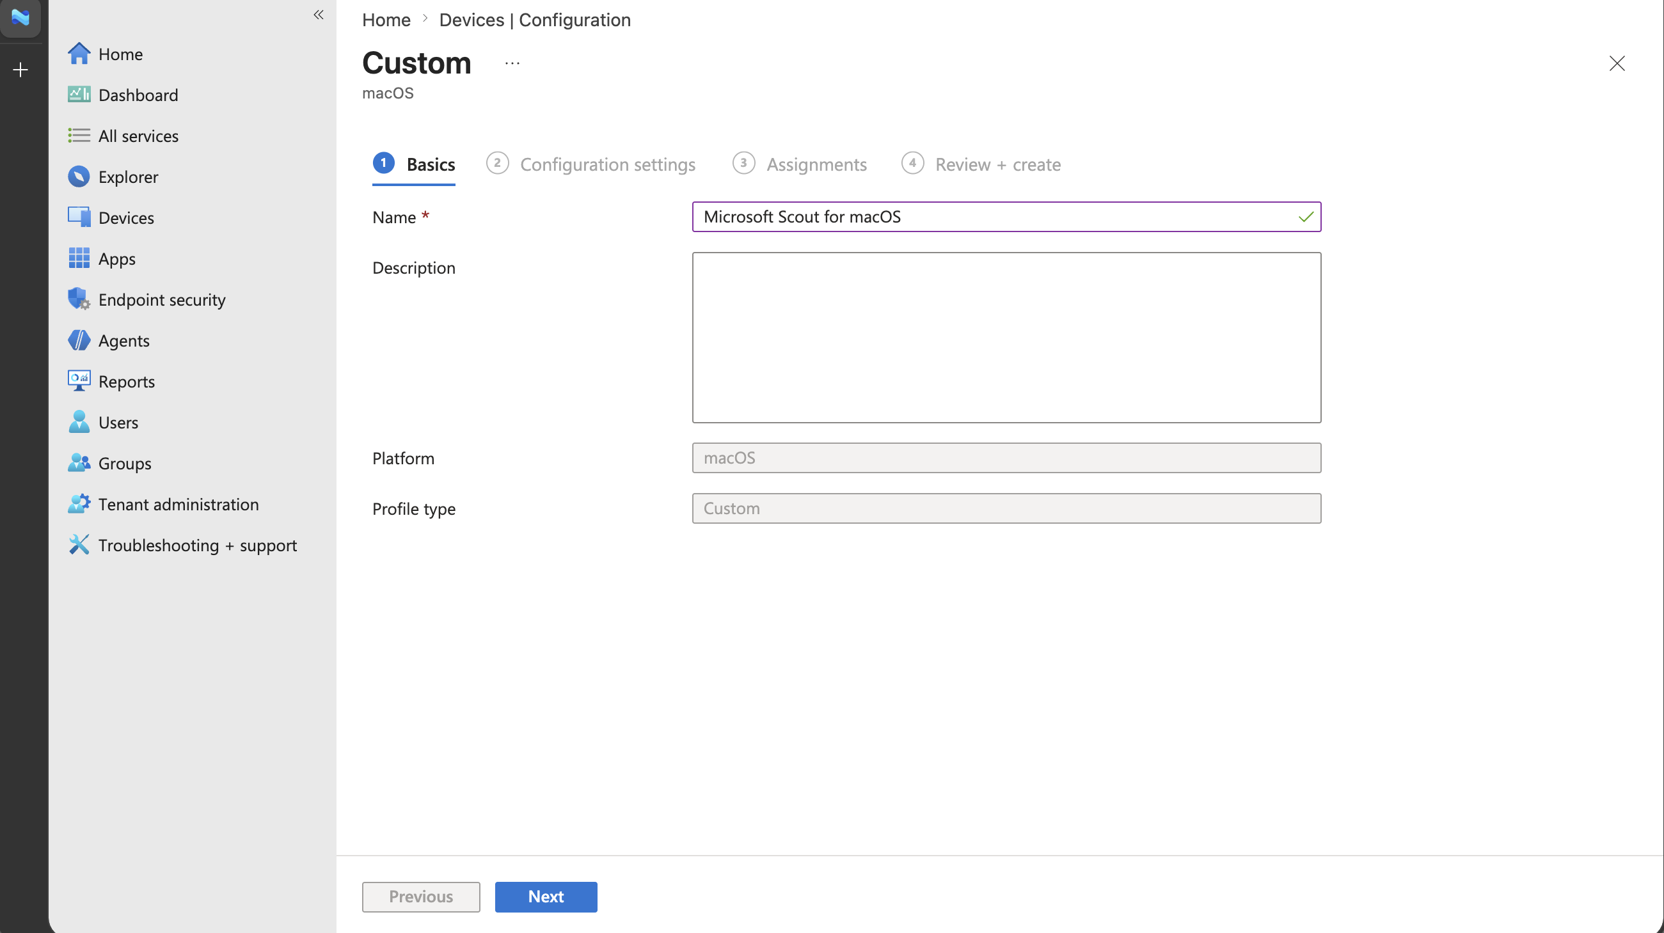Open the Agents icon in sidebar
Screen dimensions: 1664x933
point(79,340)
